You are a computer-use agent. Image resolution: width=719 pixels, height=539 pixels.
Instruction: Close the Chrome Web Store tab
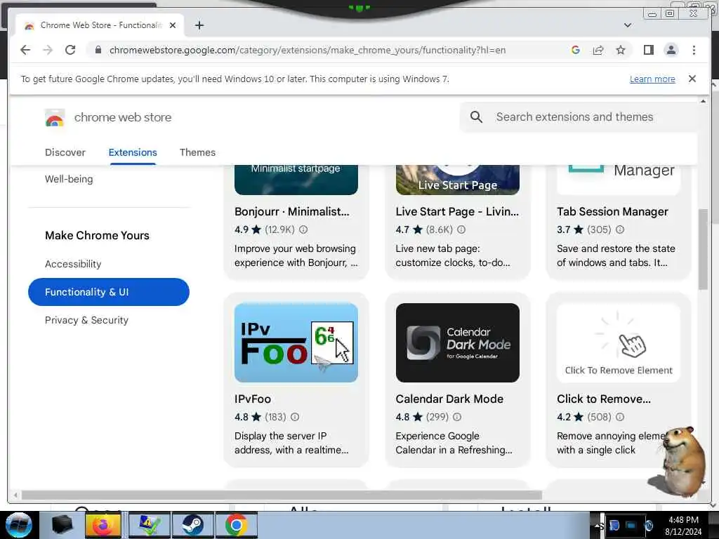pos(173,25)
